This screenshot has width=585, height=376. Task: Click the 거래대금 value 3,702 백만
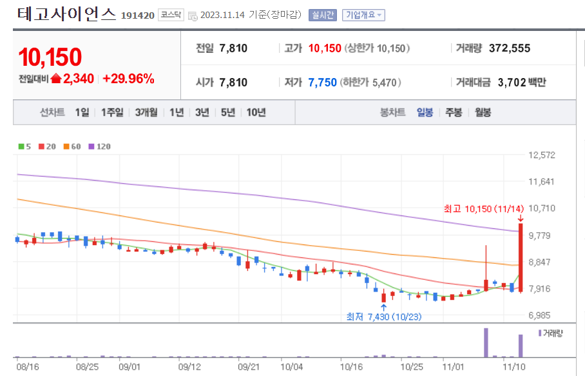click(522, 82)
